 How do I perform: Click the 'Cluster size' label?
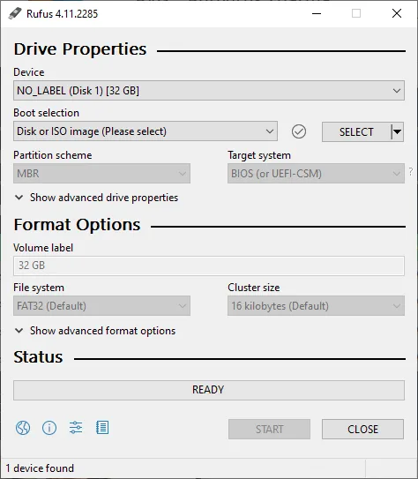(254, 288)
